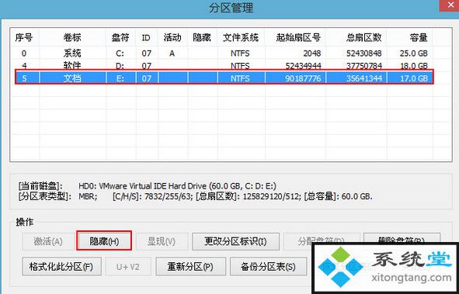Viewport: 459px width, 294px height.
Task: Click the 总扇区数 column header
Action: click(x=364, y=37)
